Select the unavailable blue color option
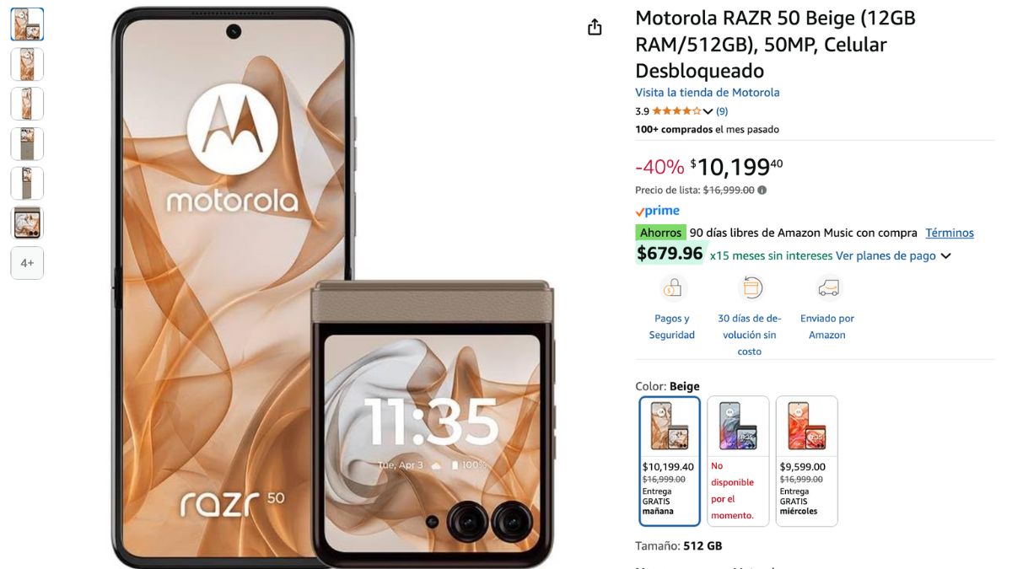Image resolution: width=1012 pixels, height=569 pixels. click(738, 461)
